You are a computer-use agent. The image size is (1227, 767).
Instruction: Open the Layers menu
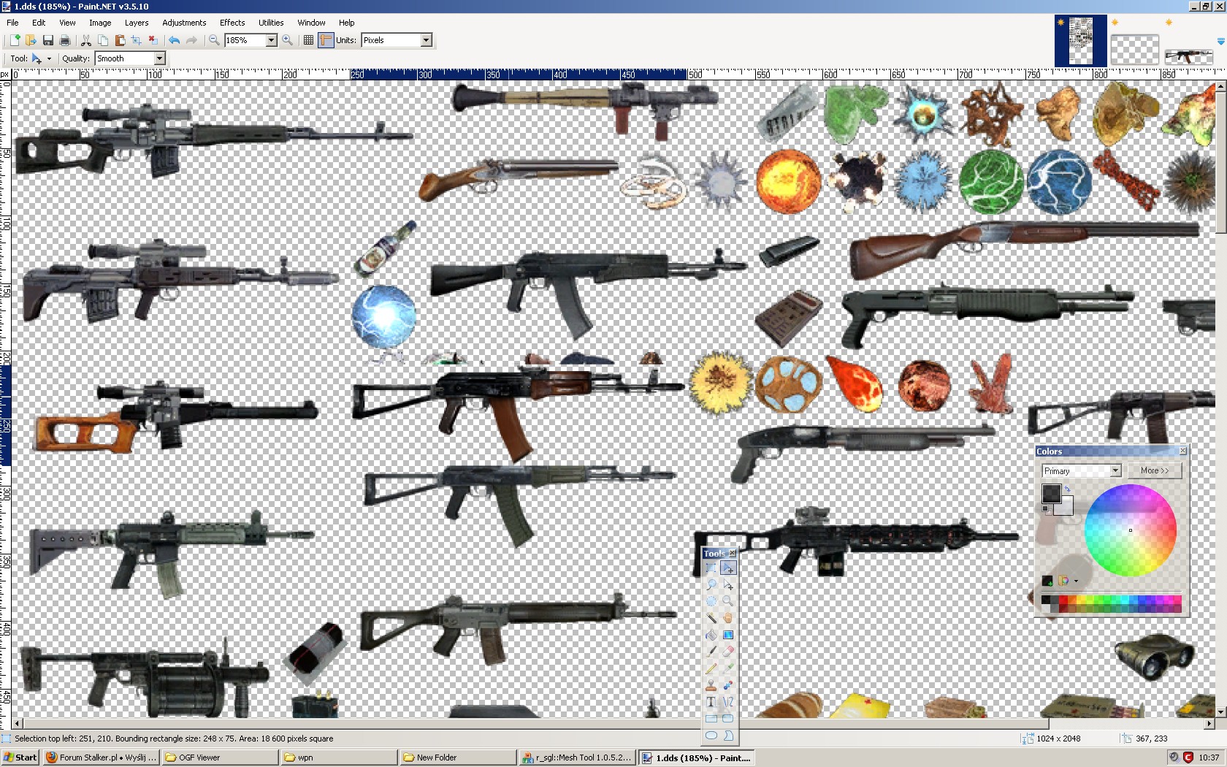(x=137, y=23)
